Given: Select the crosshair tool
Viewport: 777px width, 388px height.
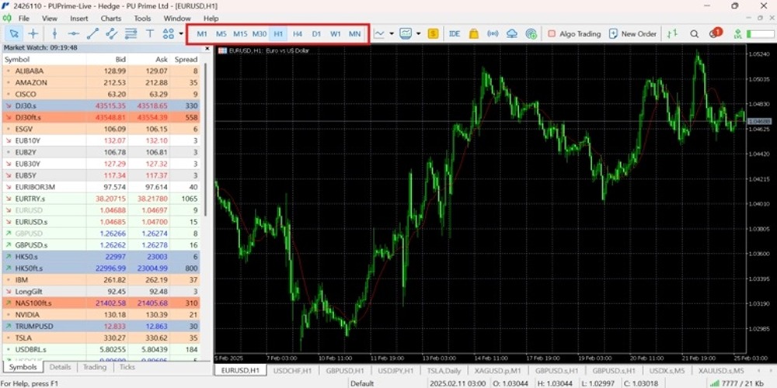Looking at the screenshot, I should (33, 33).
